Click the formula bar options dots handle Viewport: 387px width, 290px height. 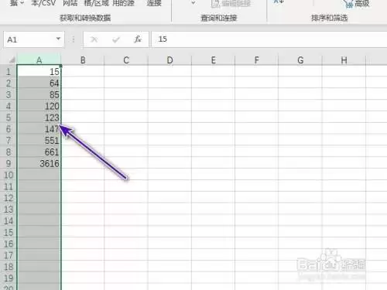pos(74,39)
